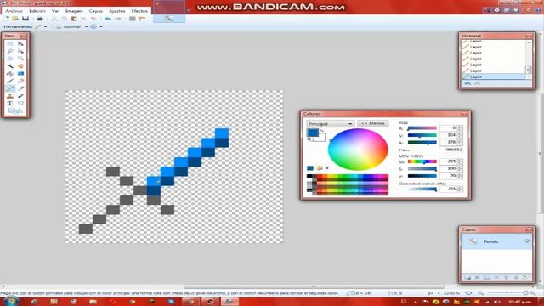Toggle the pixel grid toolbar button
Screen dimensions: 544x306
click(133, 19)
